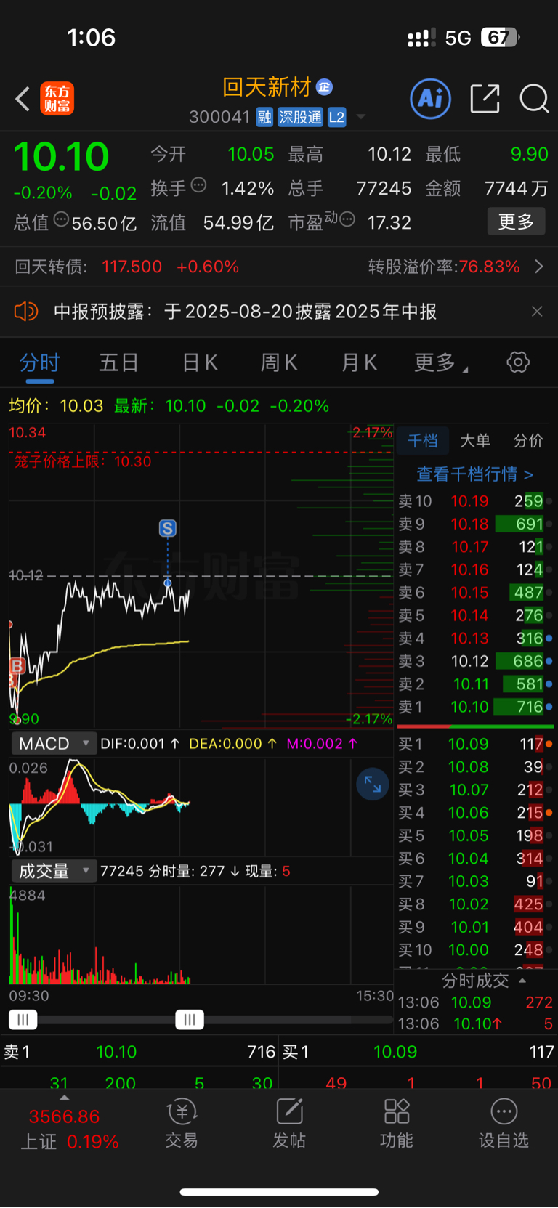Tap the info icon beside 市盈
This screenshot has width=558, height=1208.
347,219
